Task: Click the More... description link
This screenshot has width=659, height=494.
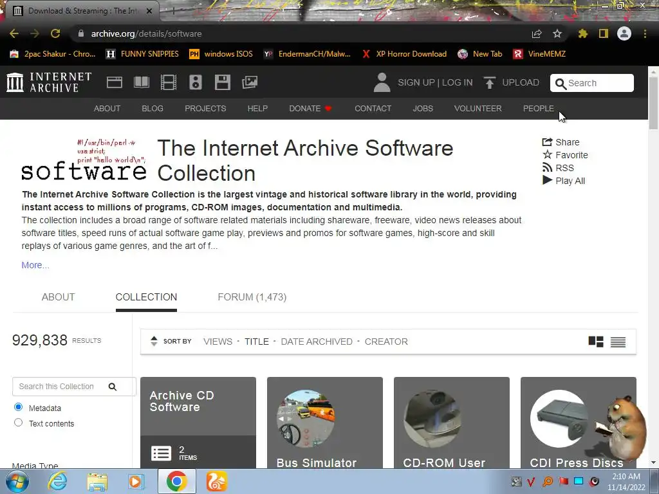Action: coord(35,265)
